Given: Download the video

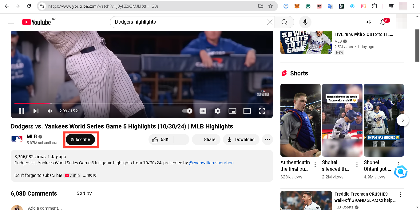Looking at the screenshot, I should pyautogui.click(x=241, y=139).
